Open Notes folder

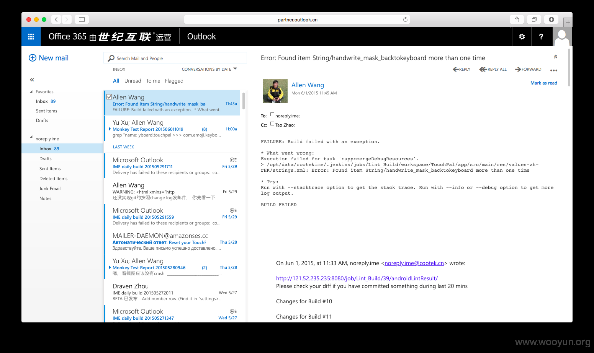click(x=45, y=198)
